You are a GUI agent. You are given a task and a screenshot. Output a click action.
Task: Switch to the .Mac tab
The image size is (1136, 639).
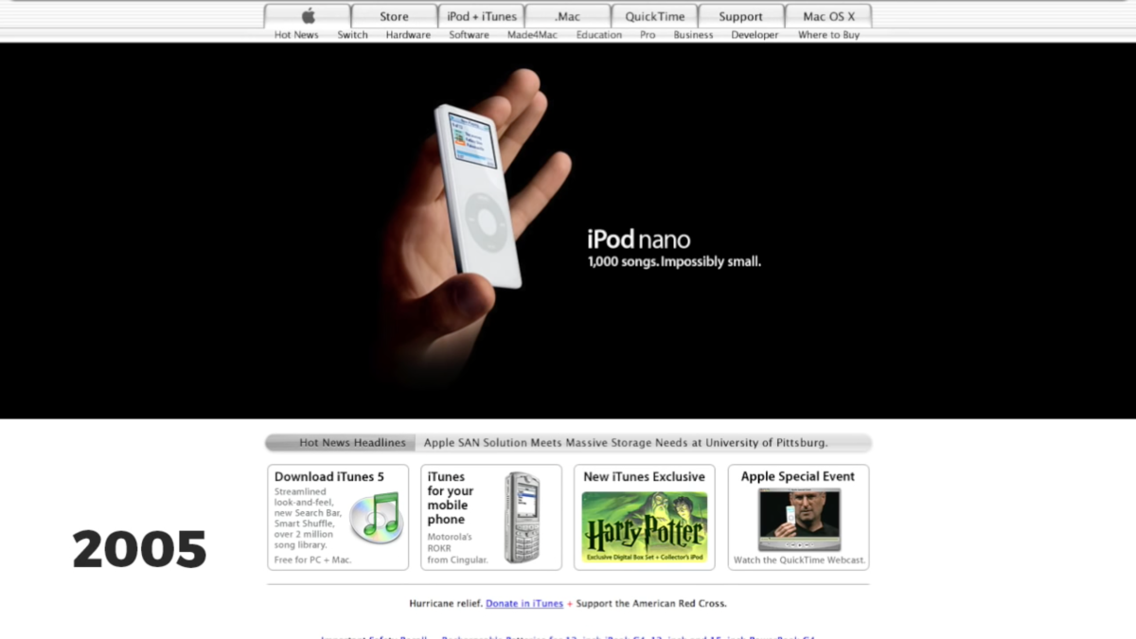(x=568, y=16)
